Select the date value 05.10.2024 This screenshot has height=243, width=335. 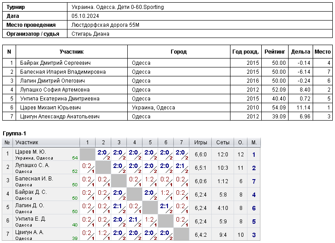pos(85,16)
